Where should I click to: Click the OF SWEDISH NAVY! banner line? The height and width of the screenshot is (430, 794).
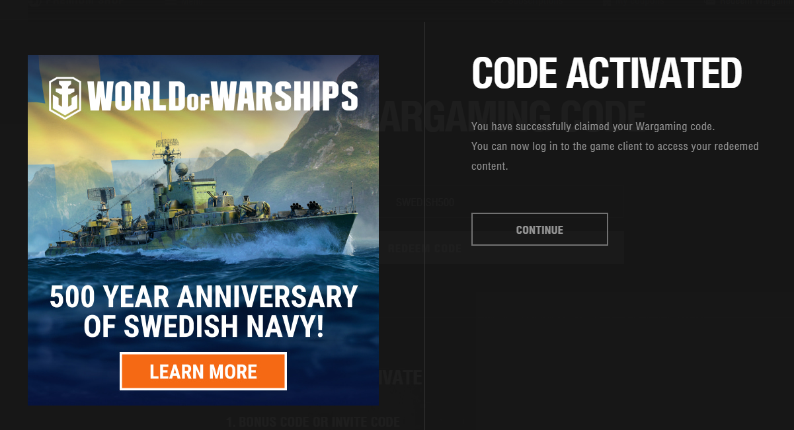(204, 328)
